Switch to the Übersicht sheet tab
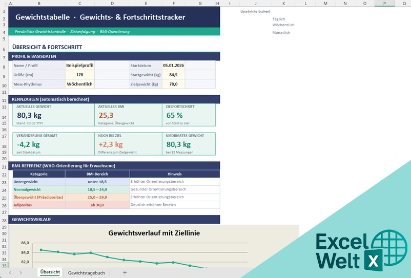The image size is (411, 278). [50, 272]
